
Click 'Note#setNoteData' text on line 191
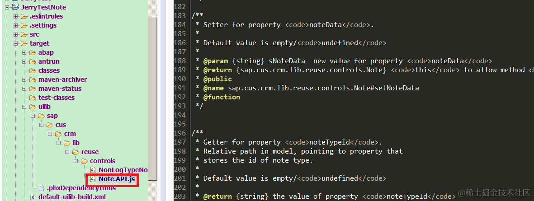coord(386,88)
